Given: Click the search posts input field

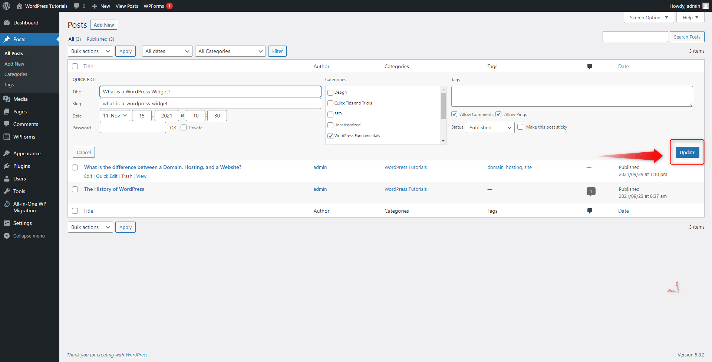Looking at the screenshot, I should pyautogui.click(x=635, y=37).
